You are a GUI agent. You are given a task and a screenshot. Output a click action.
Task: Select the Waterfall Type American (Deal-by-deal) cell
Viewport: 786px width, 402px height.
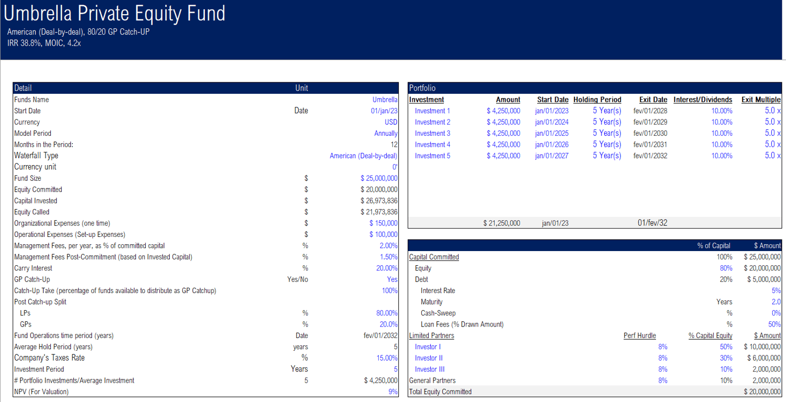363,156
